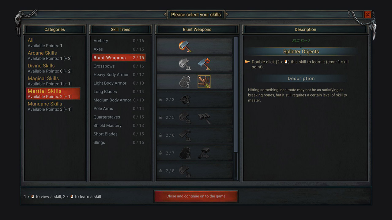Select the grey hammer tier II skill
This screenshot has height=220, width=392.
[x=185, y=64]
